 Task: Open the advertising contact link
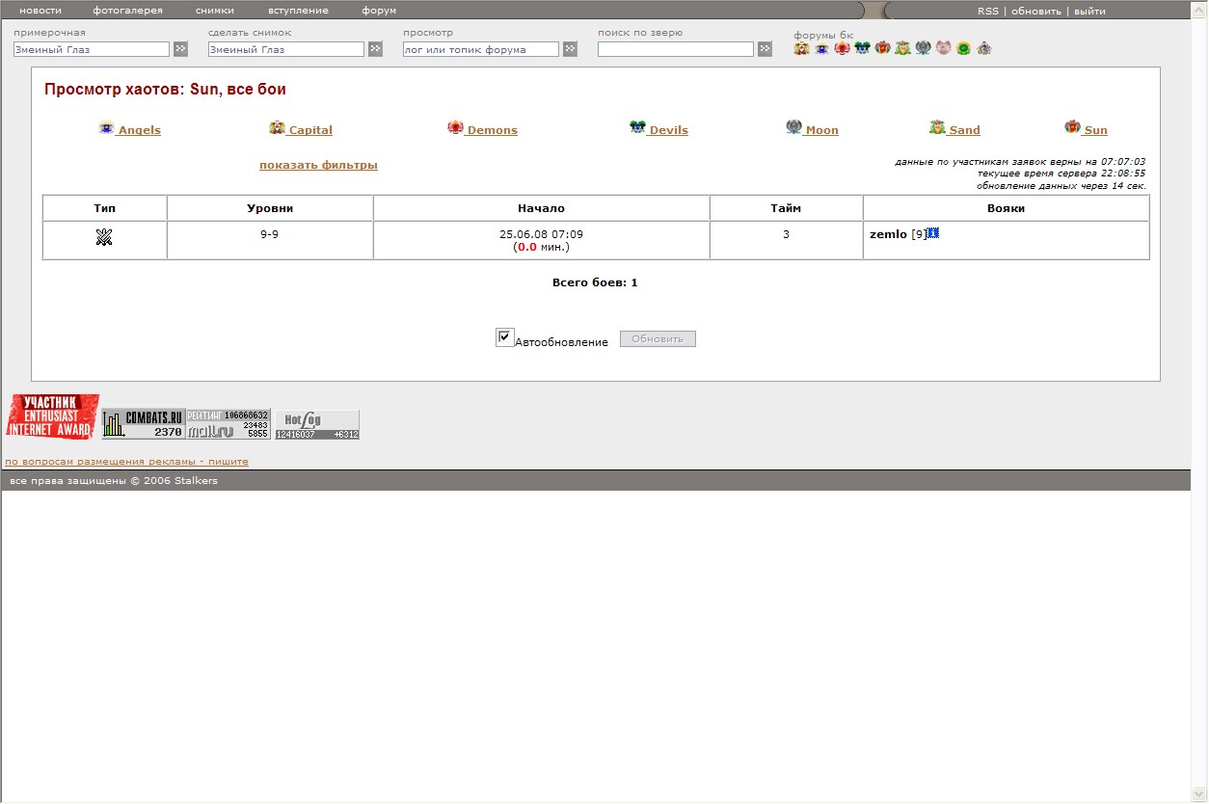pyautogui.click(x=126, y=462)
